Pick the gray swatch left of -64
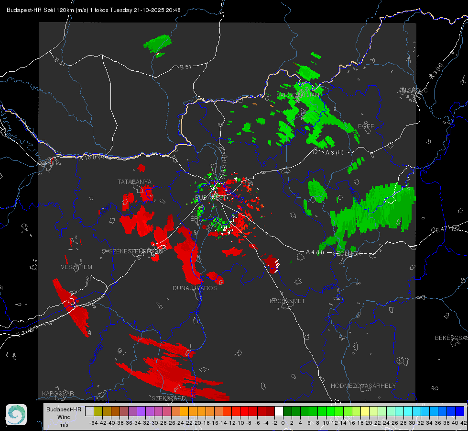Image resolution: width=468 pixels, height=431 pixels. 89,411
